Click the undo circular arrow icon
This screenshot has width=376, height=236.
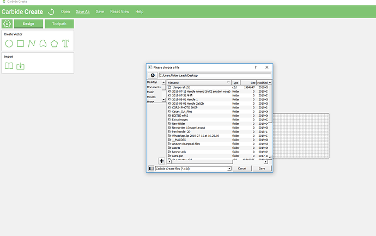(51, 11)
